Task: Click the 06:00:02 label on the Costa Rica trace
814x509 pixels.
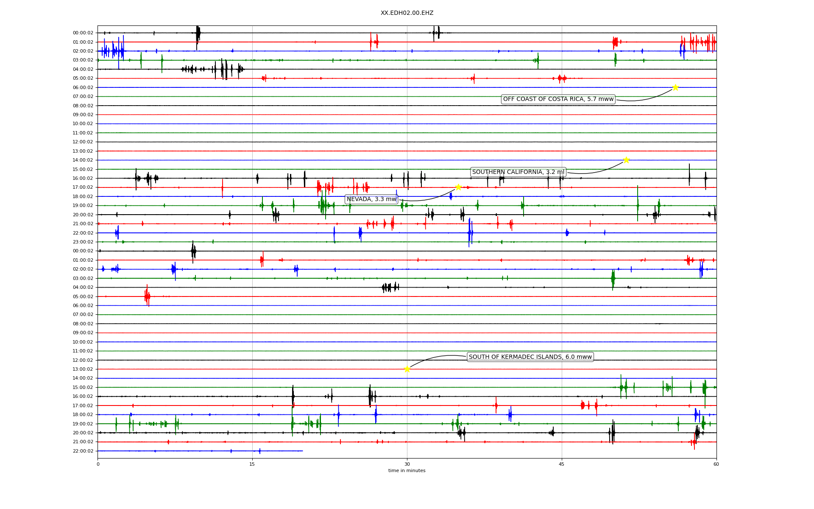Action: click(x=83, y=87)
